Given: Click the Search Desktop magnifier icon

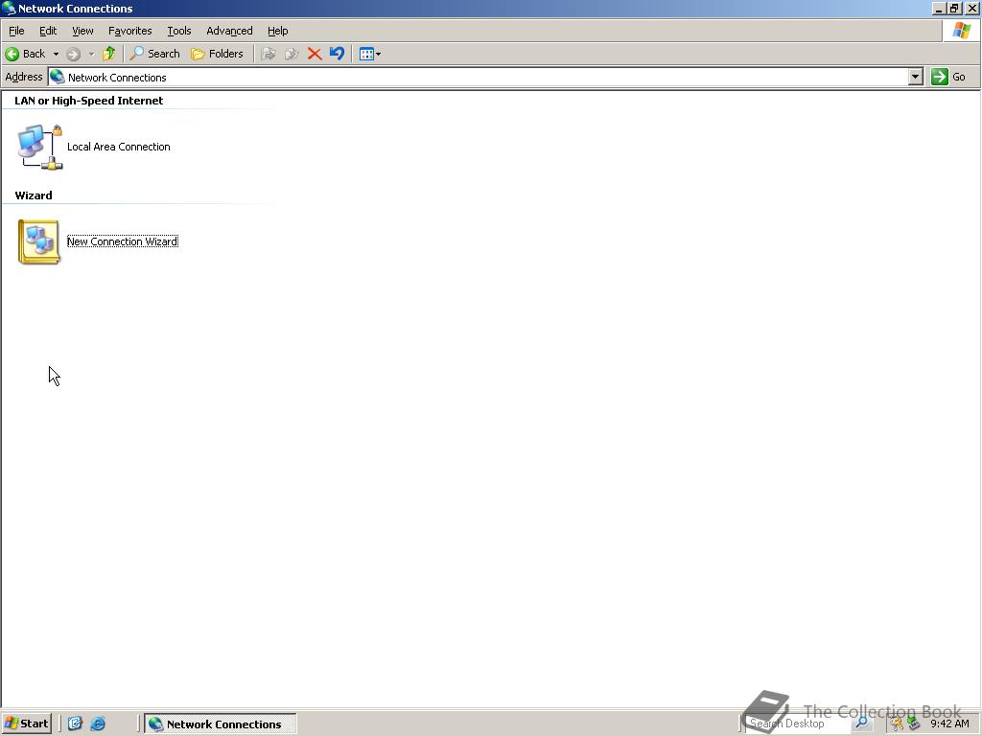Looking at the screenshot, I should click(x=862, y=724).
